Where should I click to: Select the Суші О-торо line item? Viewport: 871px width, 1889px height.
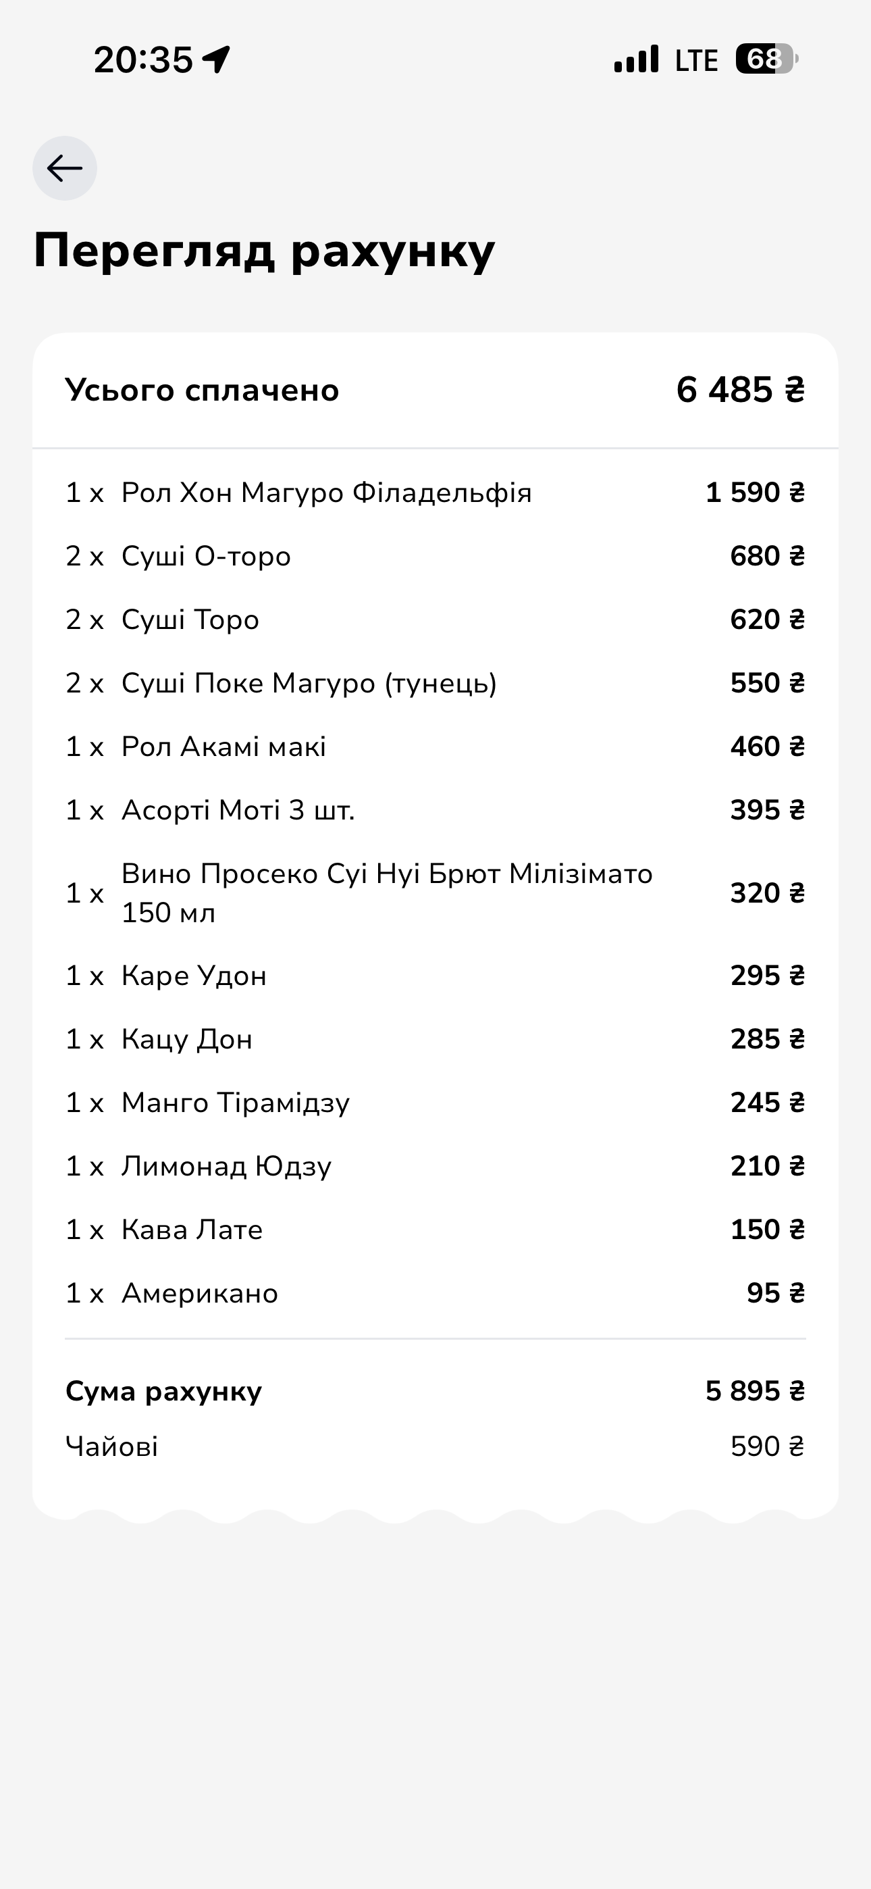coord(435,556)
